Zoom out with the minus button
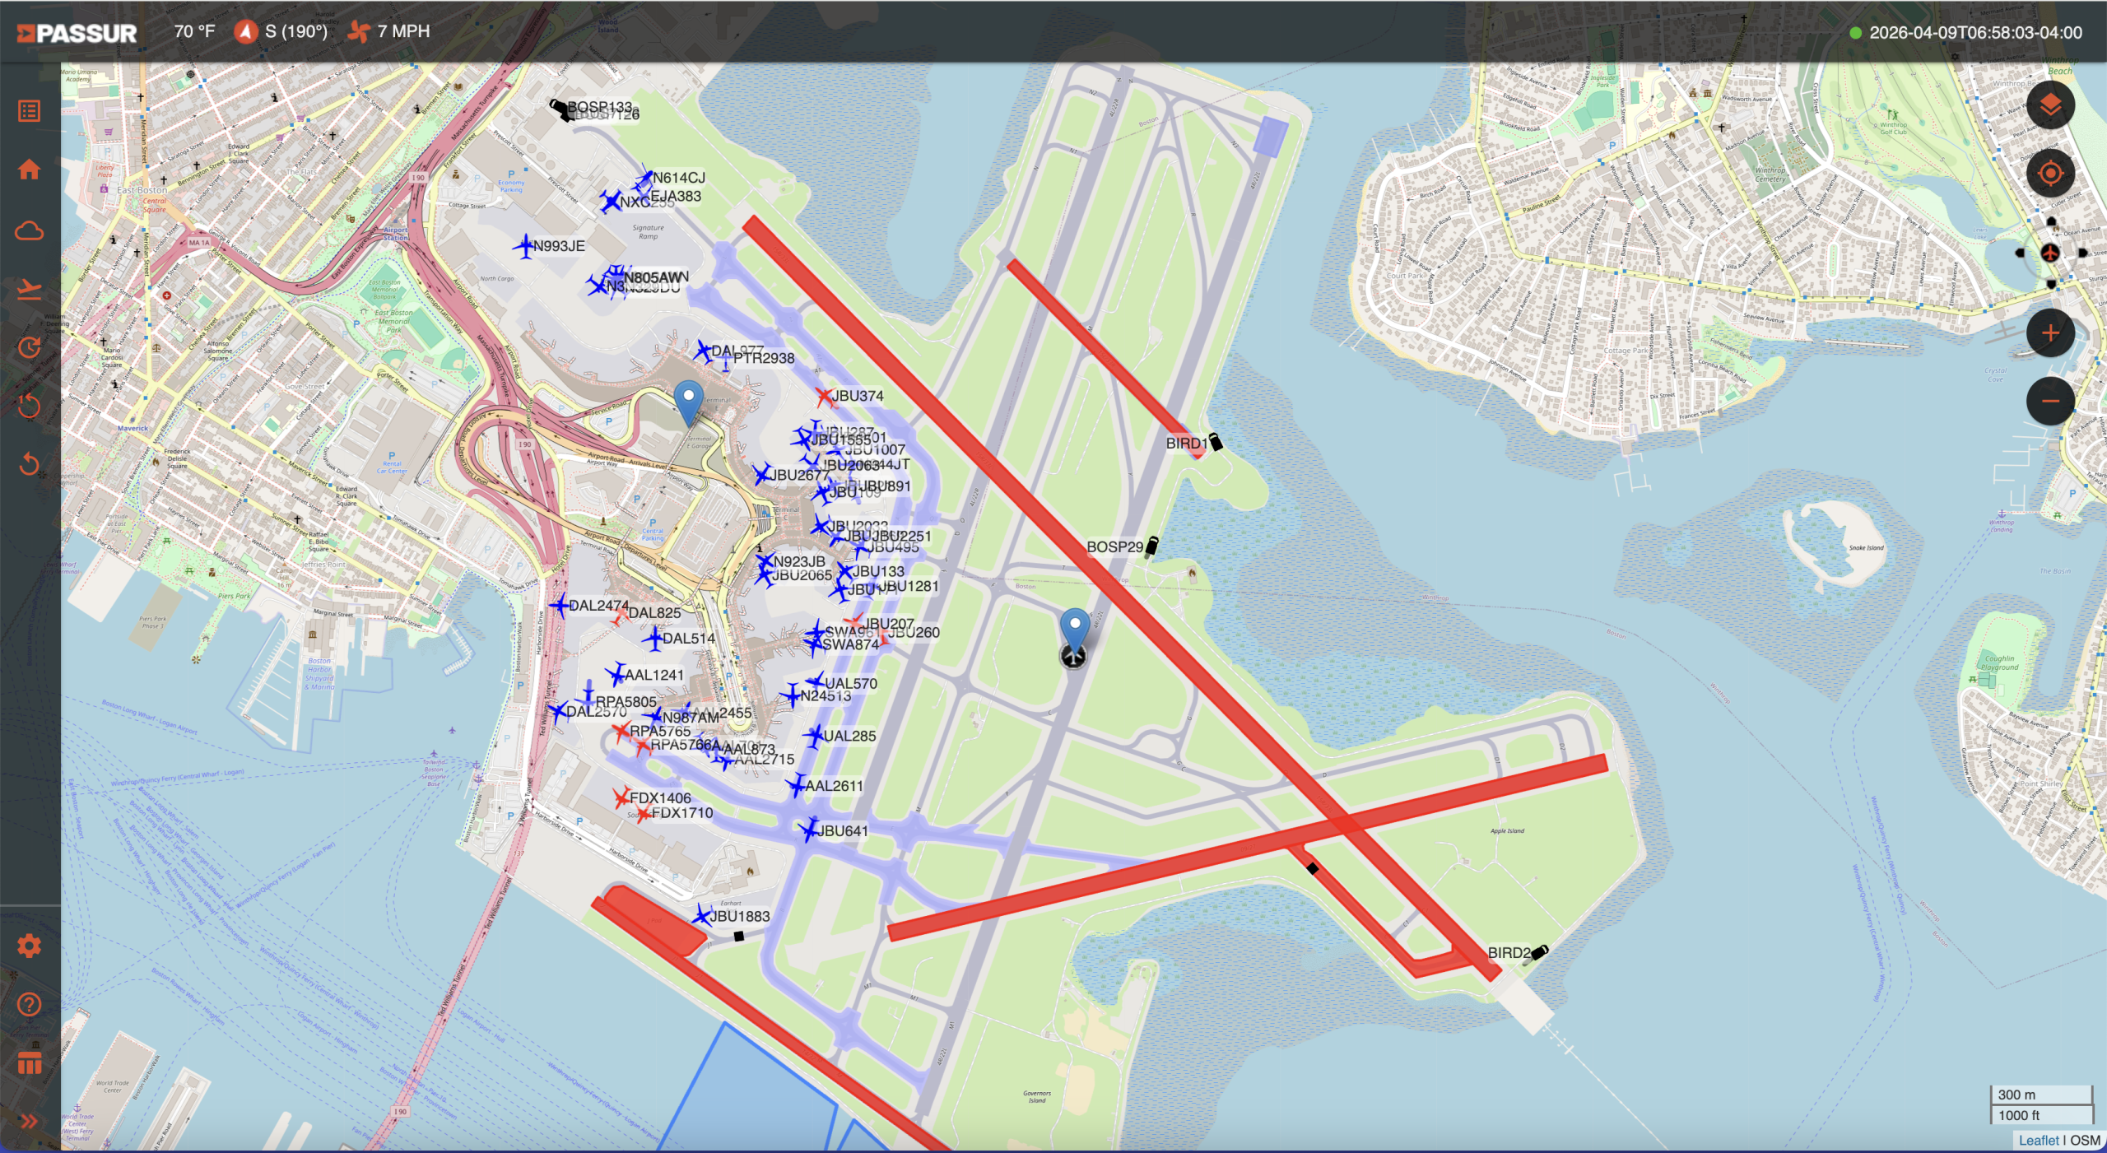 point(2049,401)
